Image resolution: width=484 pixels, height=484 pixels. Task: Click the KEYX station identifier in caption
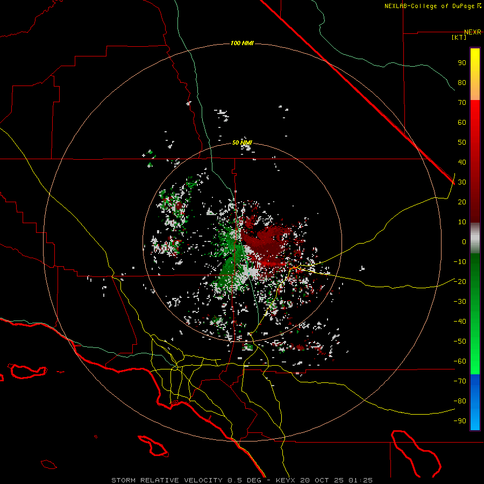tap(285, 480)
